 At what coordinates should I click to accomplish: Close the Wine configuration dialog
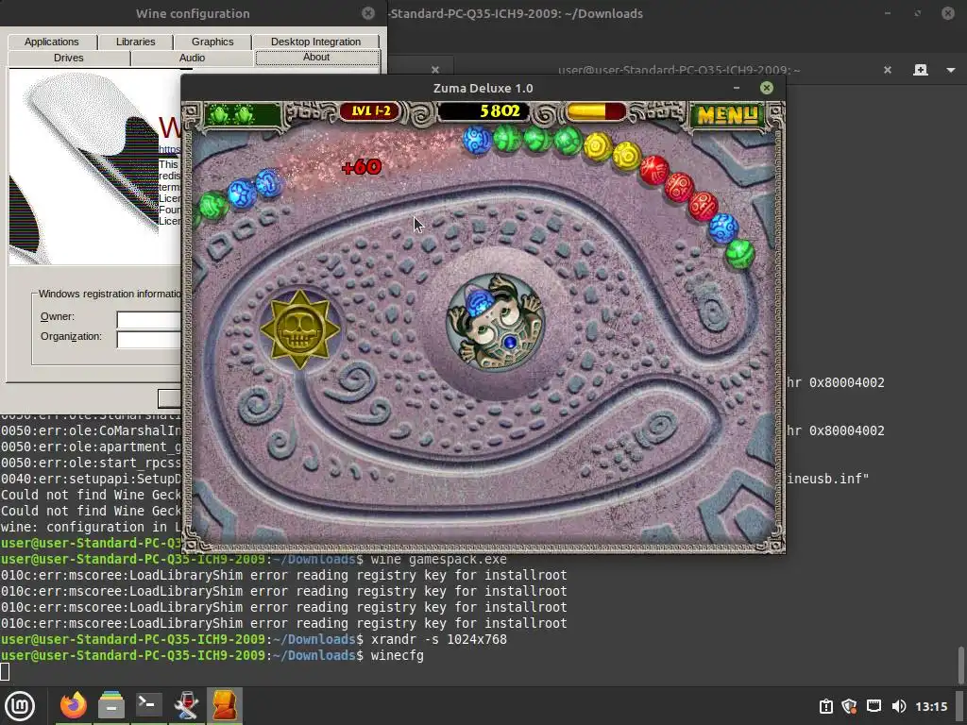coord(368,13)
